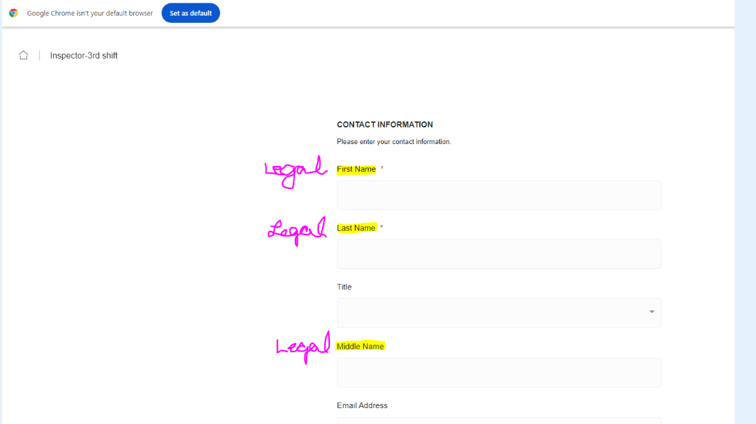
Task: Click inside the Middle Name input box
Action: [x=498, y=372]
